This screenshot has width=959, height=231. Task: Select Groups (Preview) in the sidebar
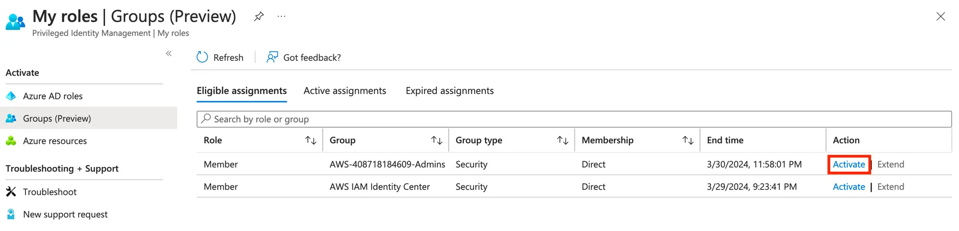pyautogui.click(x=57, y=118)
